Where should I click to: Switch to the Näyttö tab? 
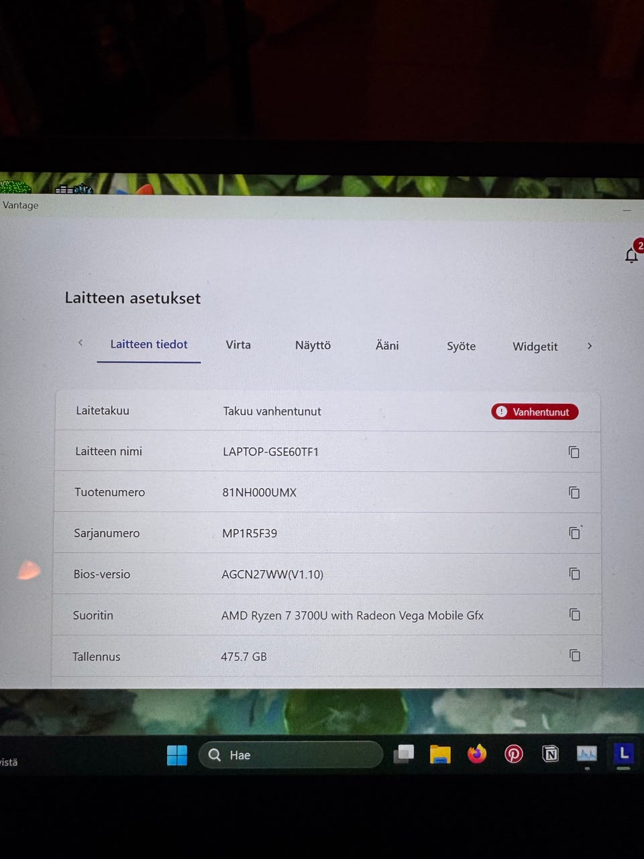coord(313,346)
